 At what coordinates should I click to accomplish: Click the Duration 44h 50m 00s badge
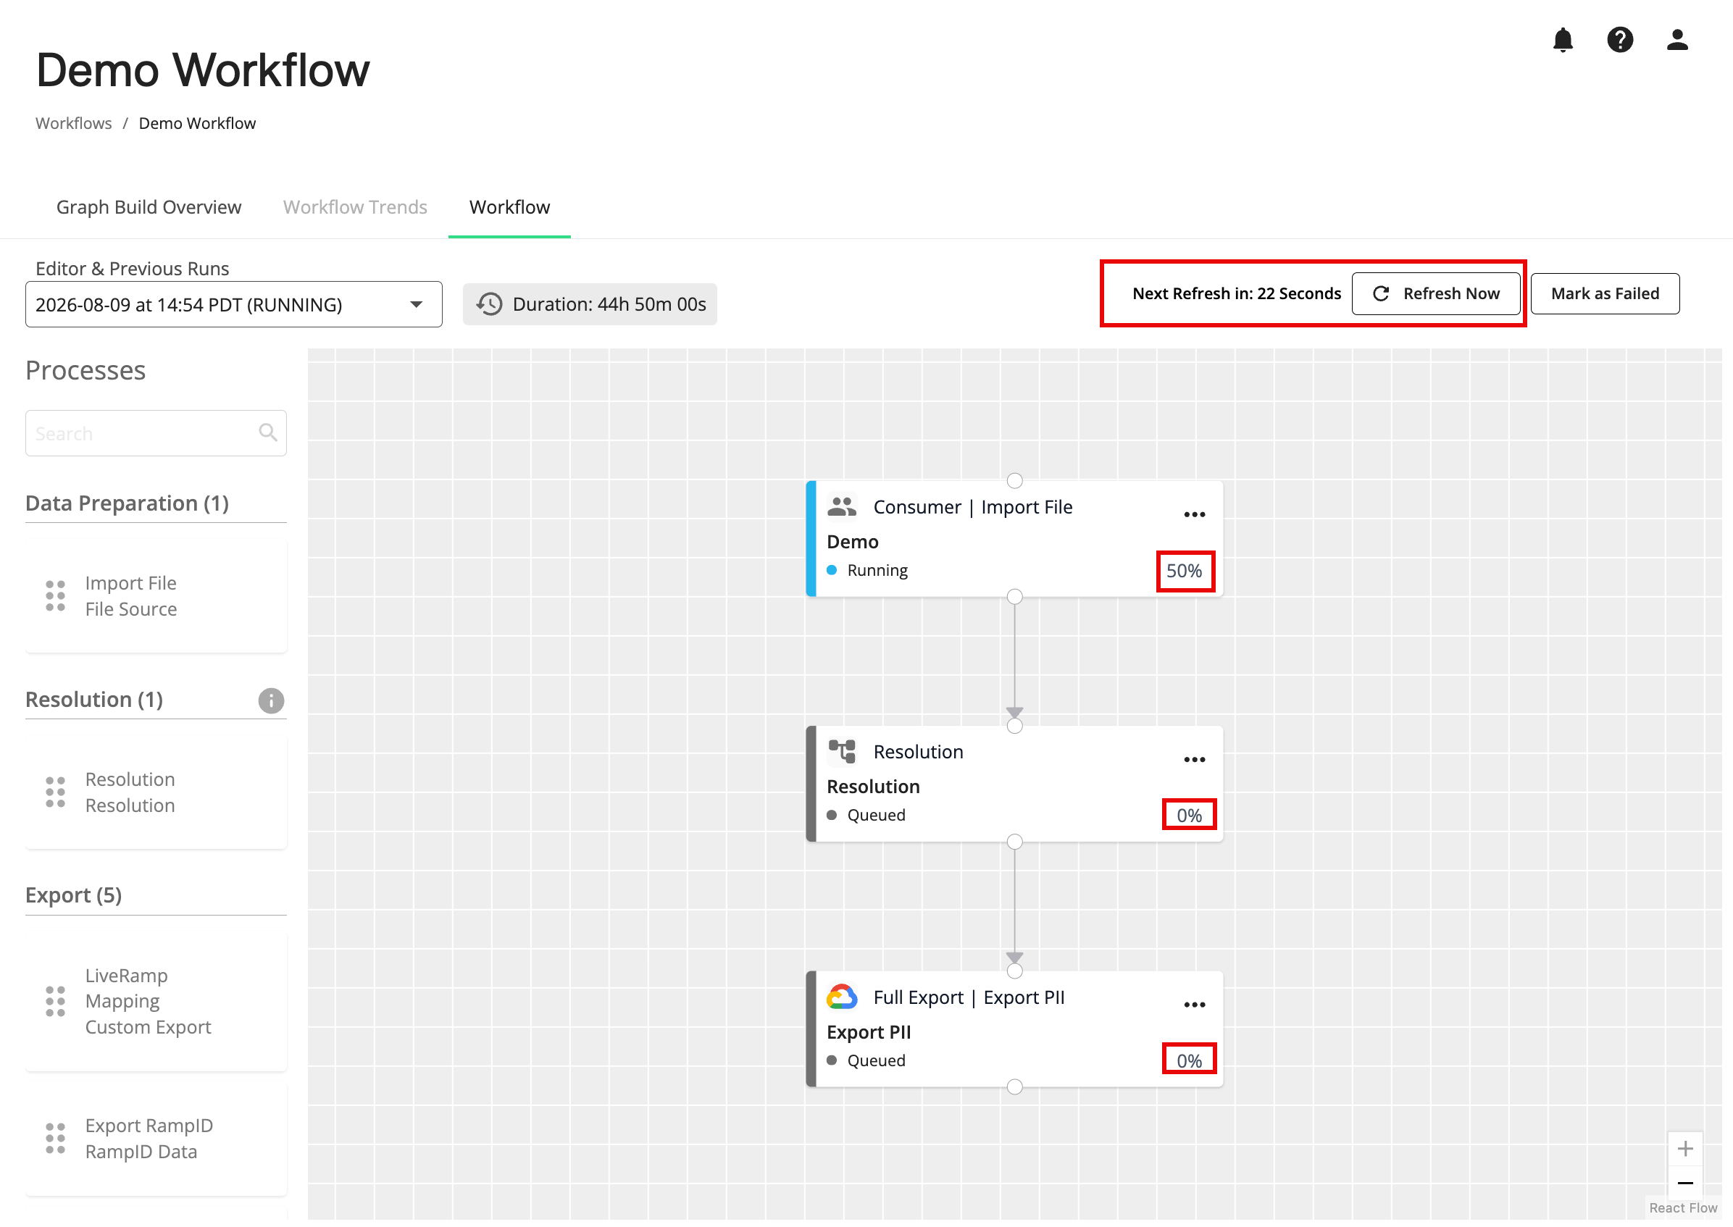click(590, 304)
